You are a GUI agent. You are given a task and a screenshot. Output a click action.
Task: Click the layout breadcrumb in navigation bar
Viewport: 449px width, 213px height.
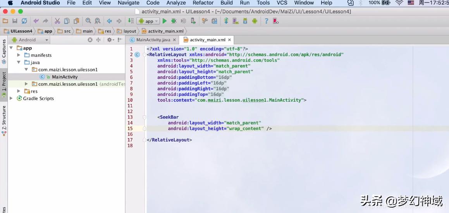(129, 31)
